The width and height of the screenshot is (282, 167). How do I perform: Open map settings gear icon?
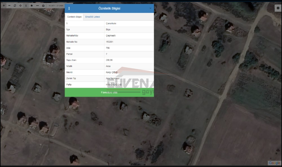(278, 8)
